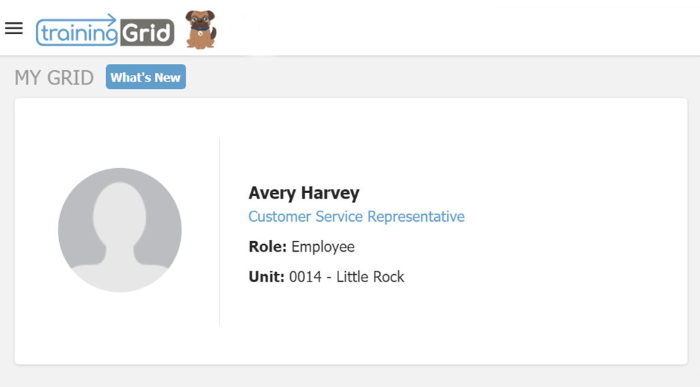Viewport: 700px width, 387px height.
Task: Select the default profile avatar picture
Action: click(x=120, y=230)
